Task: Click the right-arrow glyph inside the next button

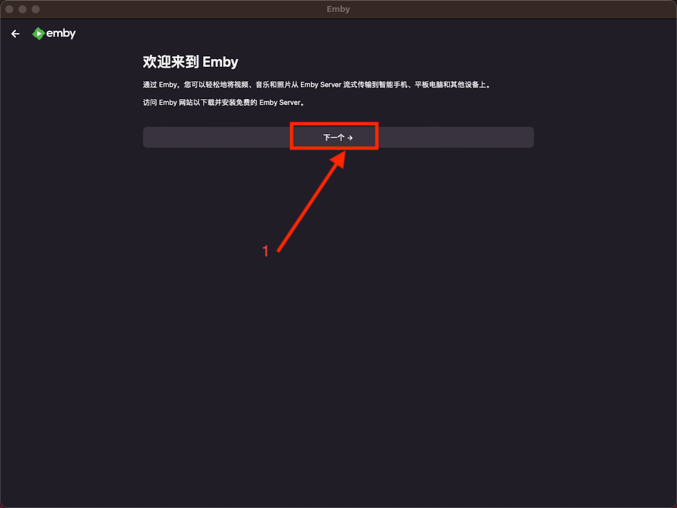Action: click(x=350, y=137)
